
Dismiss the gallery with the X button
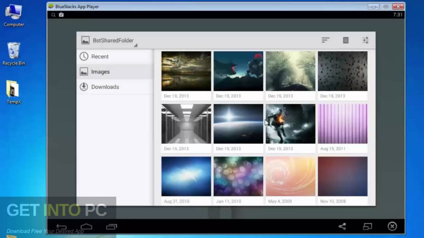click(392, 226)
